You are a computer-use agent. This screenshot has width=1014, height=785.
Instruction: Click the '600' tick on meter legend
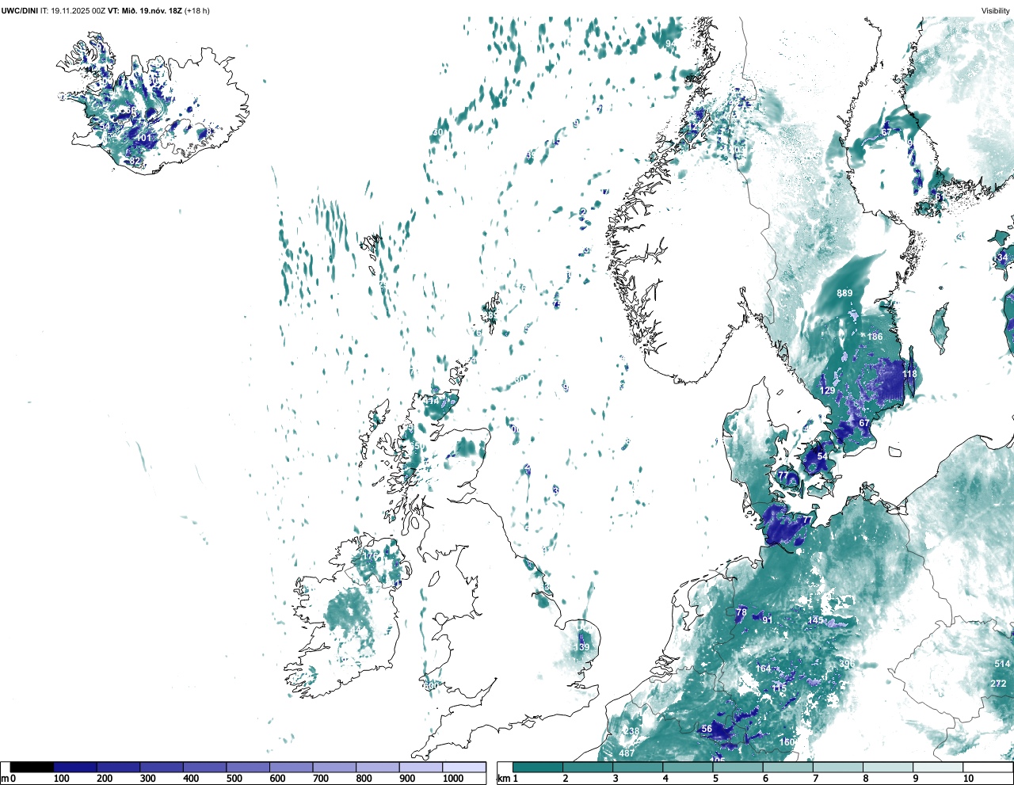click(277, 779)
